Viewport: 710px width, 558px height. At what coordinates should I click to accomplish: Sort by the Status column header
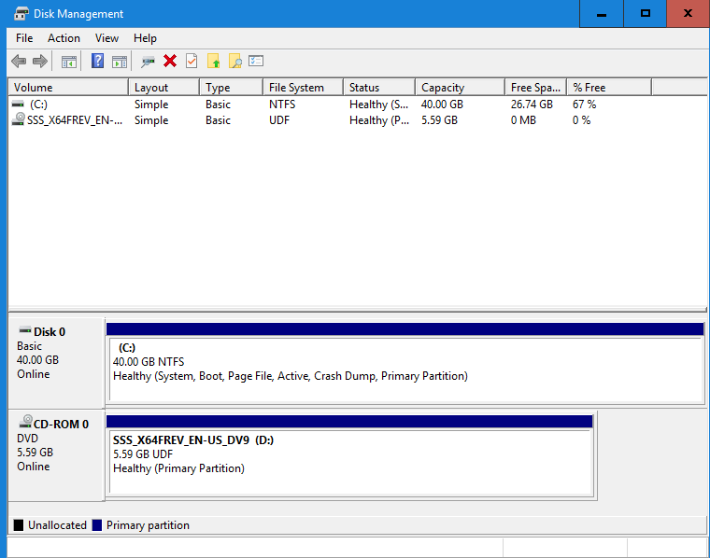pyautogui.click(x=379, y=88)
